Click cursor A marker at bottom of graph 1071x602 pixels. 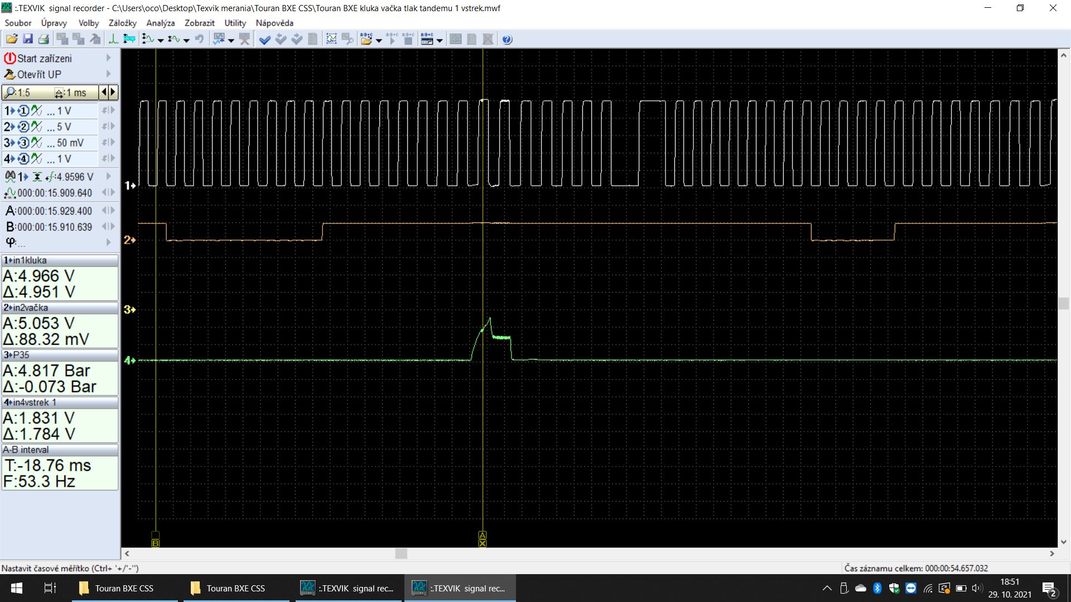coord(483,535)
